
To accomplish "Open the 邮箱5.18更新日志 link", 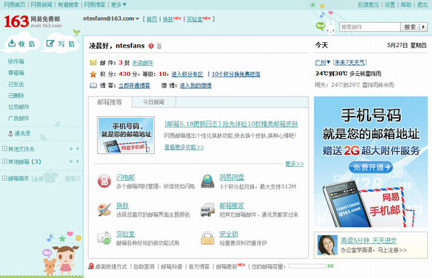I will tap(231, 124).
